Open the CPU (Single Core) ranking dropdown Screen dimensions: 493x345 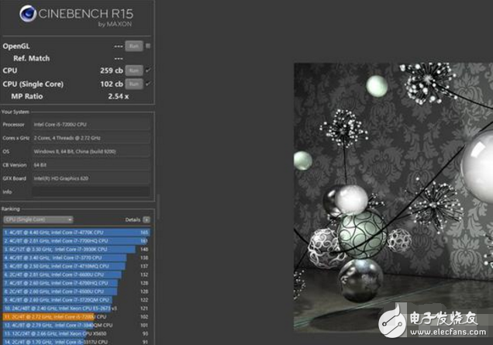pos(38,219)
